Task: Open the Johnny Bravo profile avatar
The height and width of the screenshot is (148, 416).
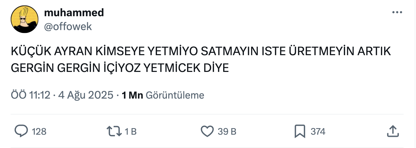Action: tap(25, 19)
